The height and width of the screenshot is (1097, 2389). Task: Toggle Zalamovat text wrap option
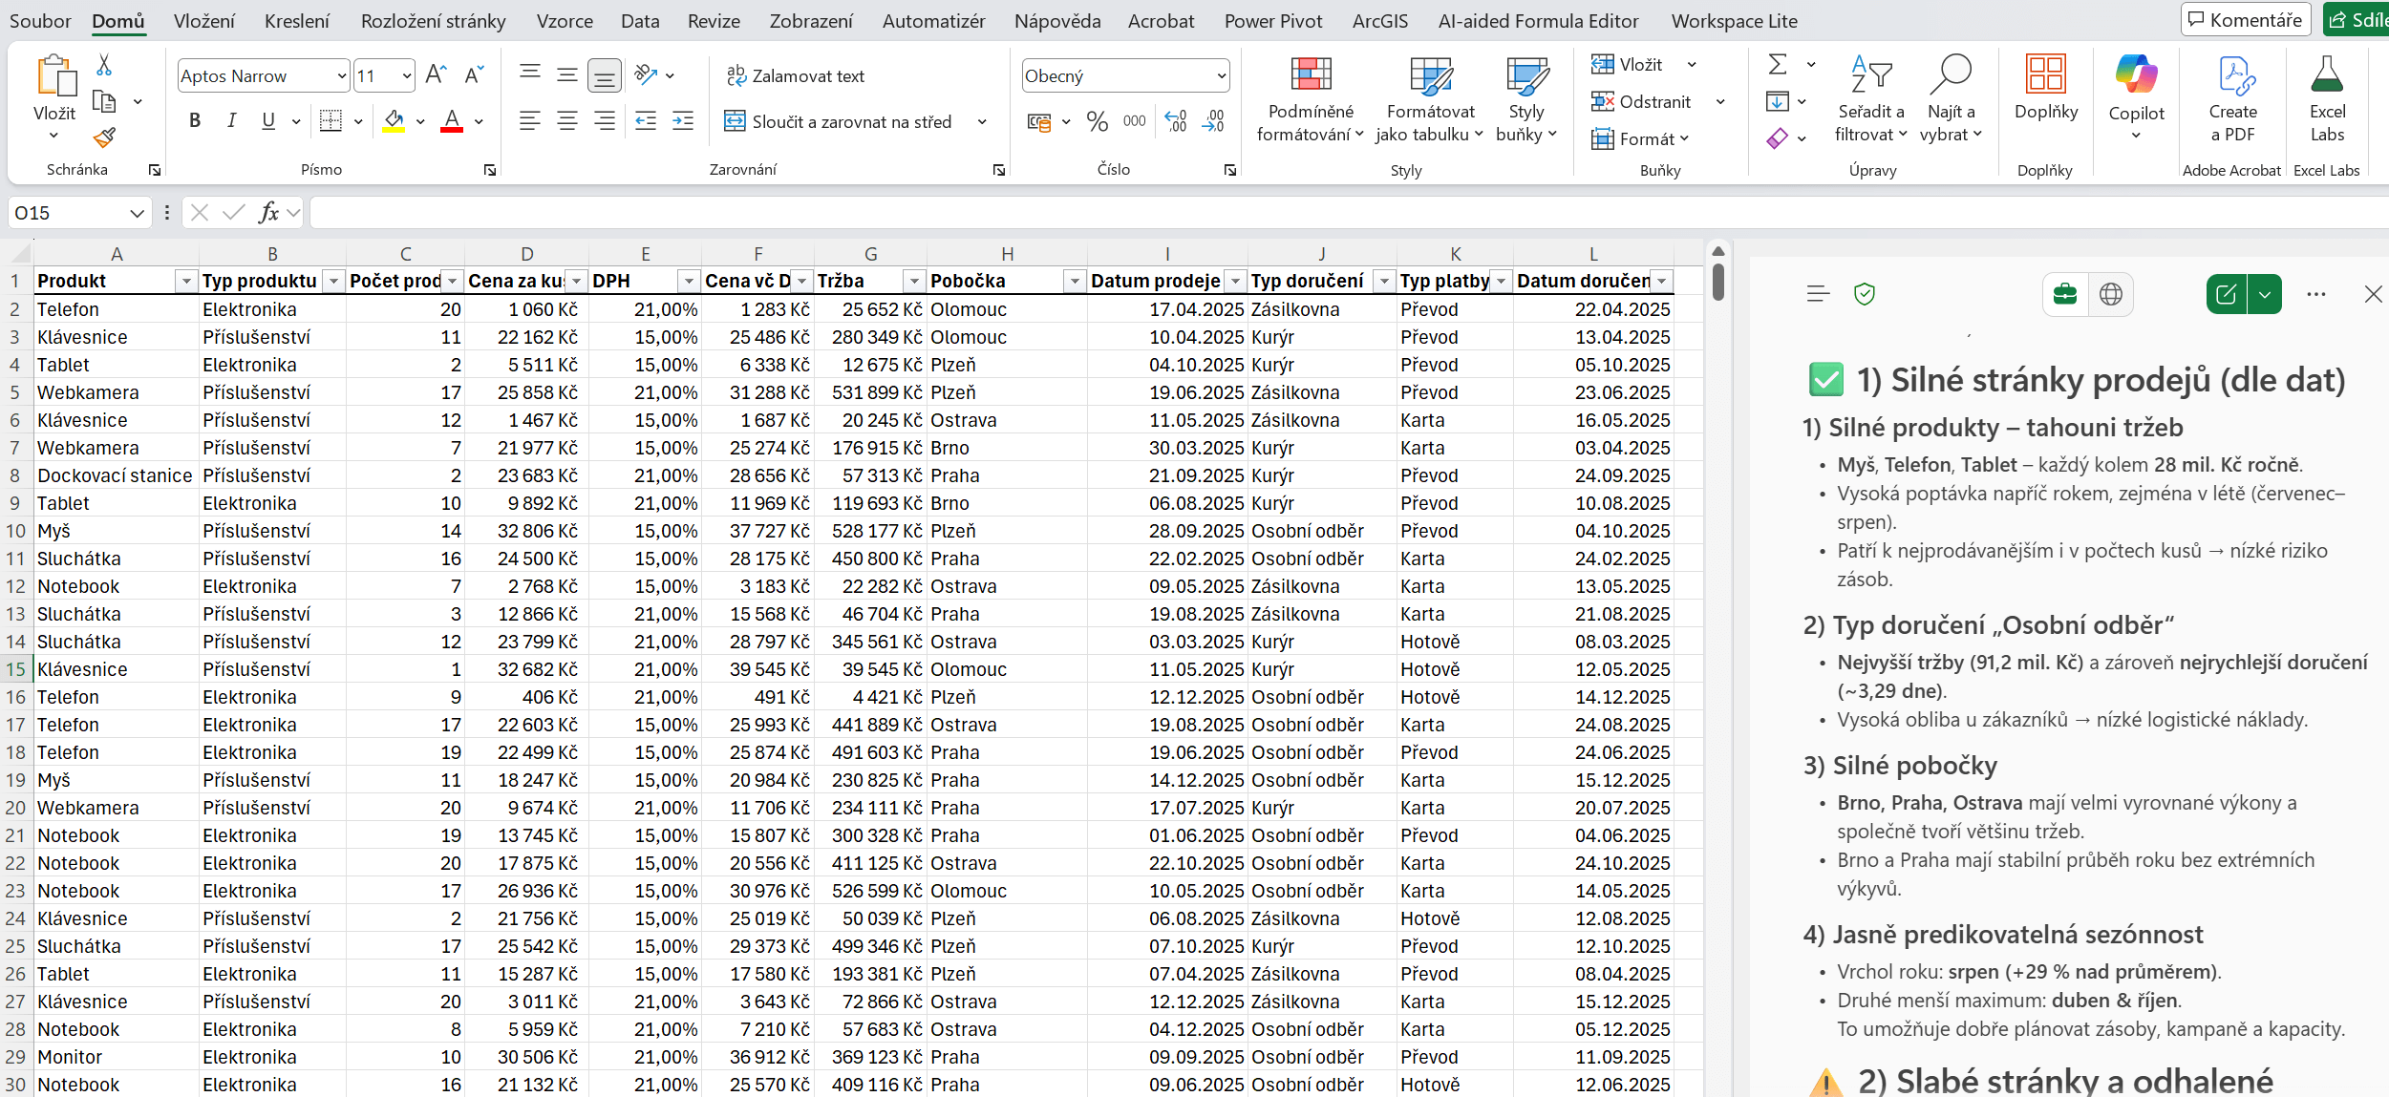pyautogui.click(x=795, y=75)
